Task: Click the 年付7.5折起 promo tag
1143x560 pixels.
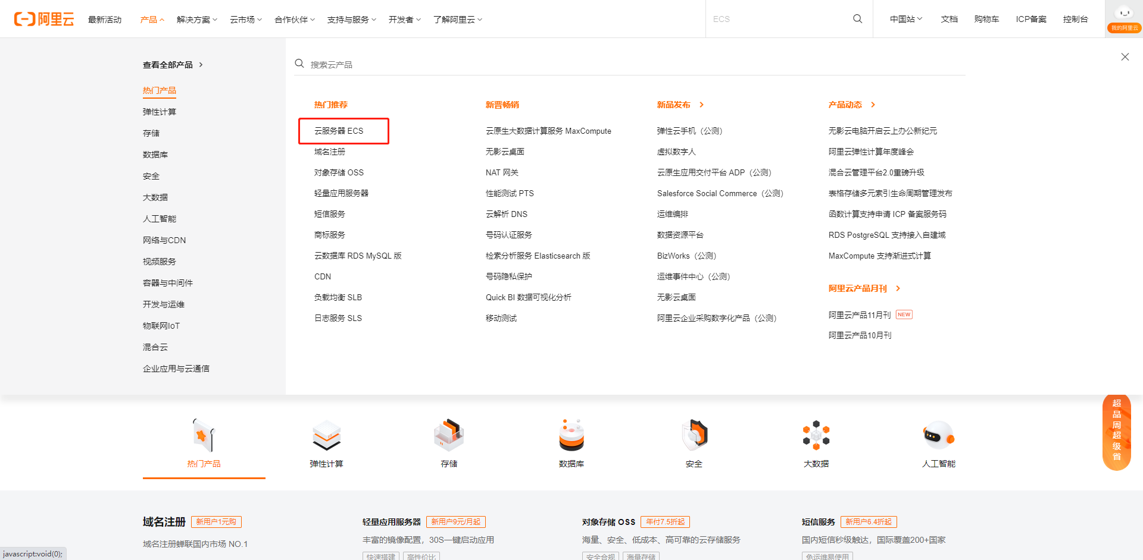Action: point(666,522)
